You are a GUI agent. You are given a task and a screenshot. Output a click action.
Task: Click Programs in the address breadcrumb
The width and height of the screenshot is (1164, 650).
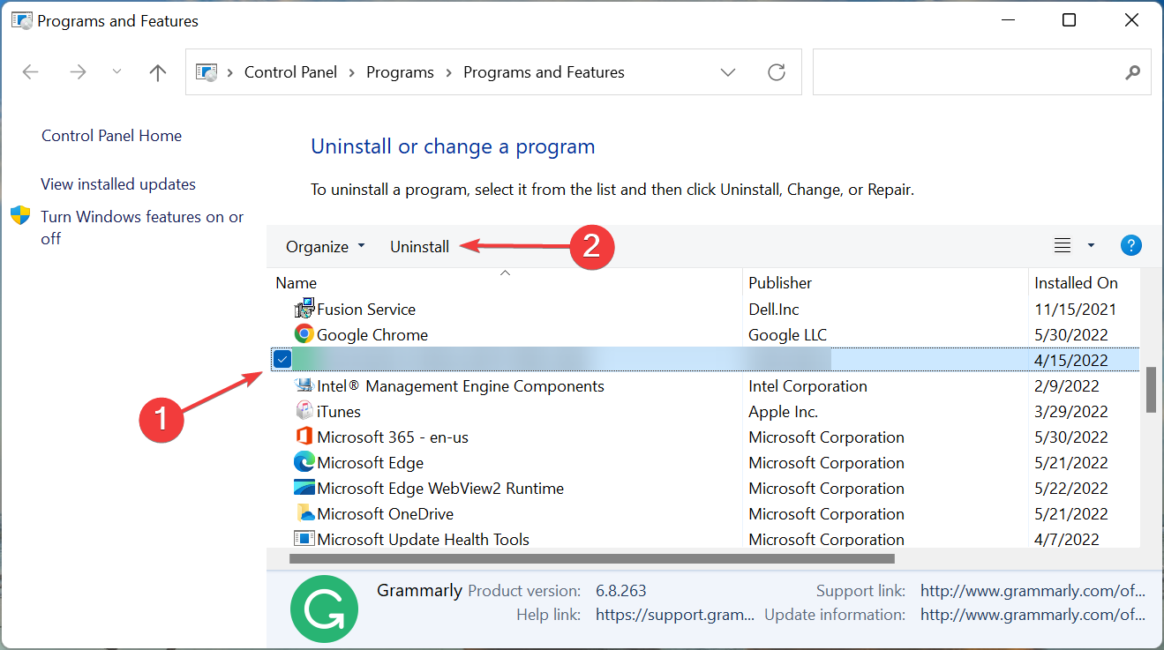click(401, 72)
